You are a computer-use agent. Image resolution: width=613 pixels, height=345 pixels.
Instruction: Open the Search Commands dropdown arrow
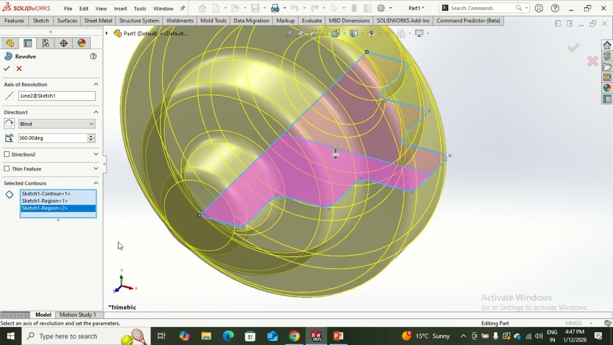click(x=526, y=8)
